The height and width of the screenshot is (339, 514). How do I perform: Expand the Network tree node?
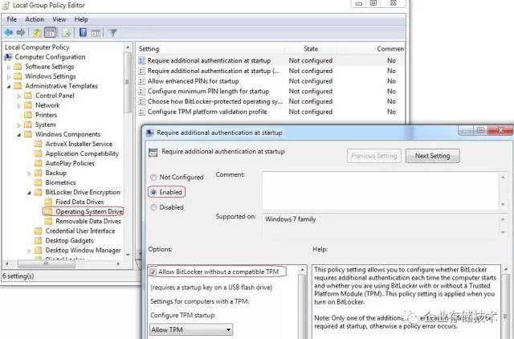19,105
